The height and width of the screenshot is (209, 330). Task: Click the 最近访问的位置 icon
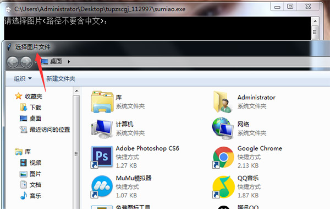point(23,130)
